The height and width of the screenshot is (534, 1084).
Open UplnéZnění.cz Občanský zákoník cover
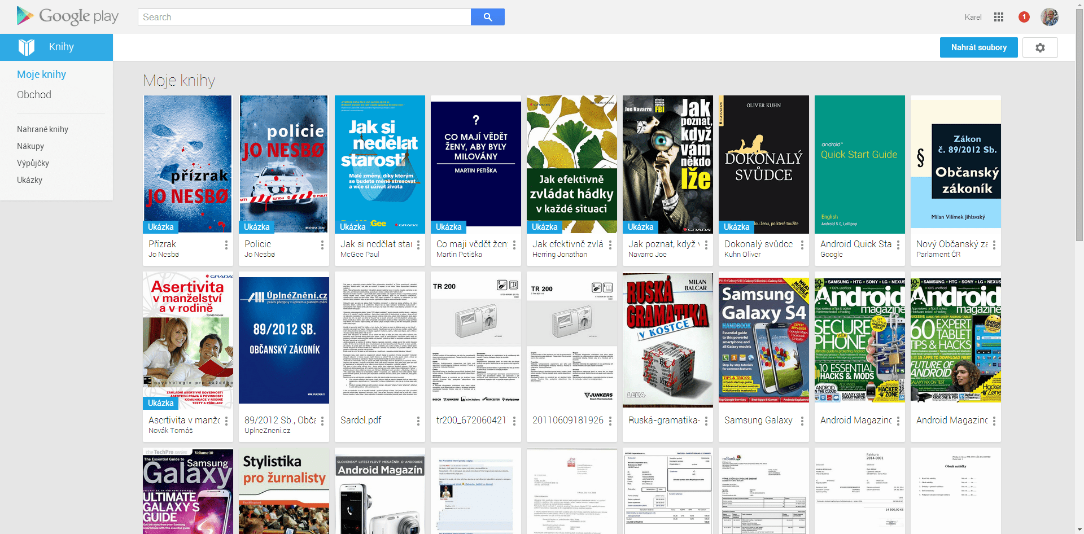point(283,340)
